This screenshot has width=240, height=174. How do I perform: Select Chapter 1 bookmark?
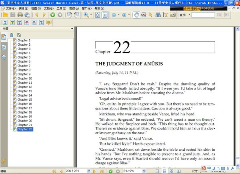point(24,40)
